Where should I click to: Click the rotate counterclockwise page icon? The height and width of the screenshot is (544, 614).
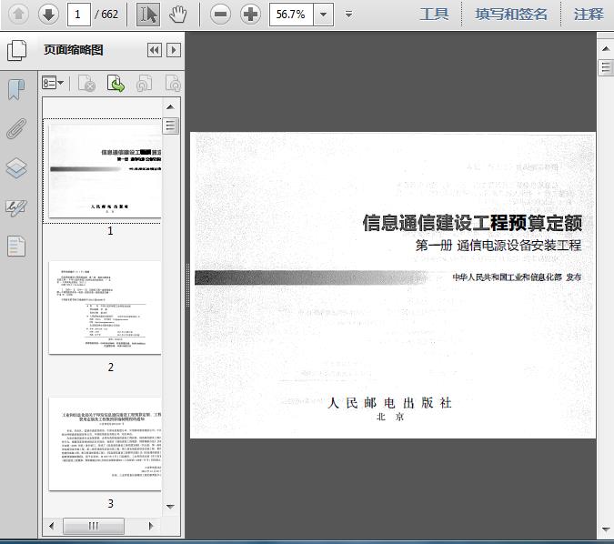(144, 84)
